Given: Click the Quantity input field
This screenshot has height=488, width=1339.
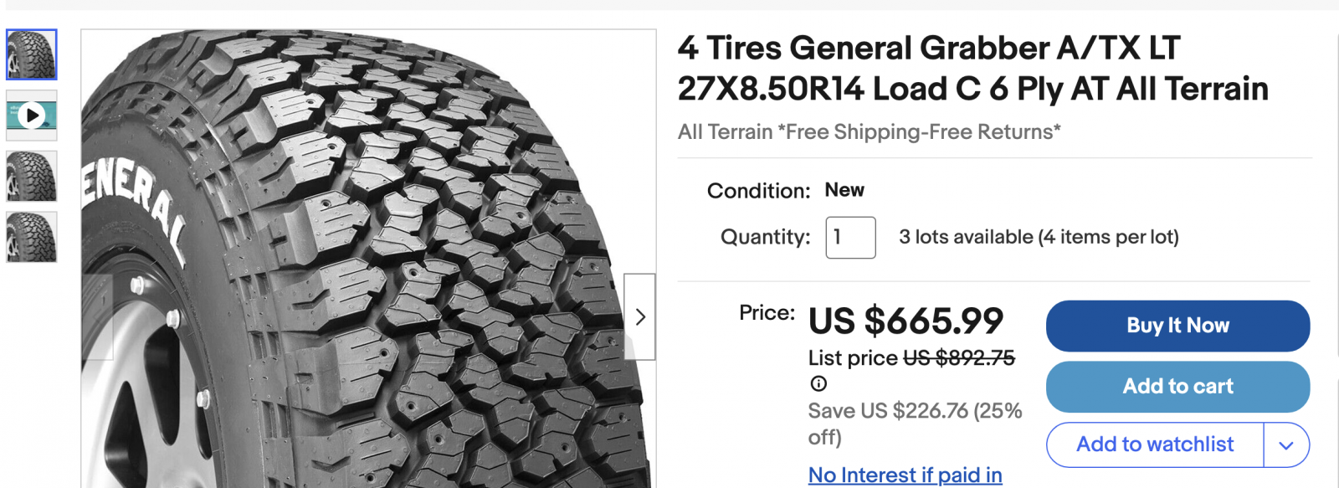Looking at the screenshot, I should tap(850, 238).
